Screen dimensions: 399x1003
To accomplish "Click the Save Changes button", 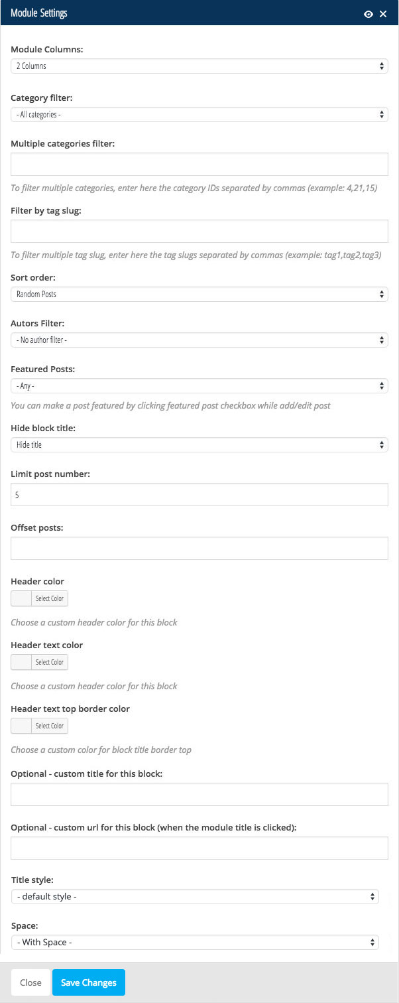I will (x=89, y=982).
